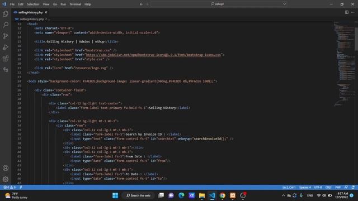358x201 pixels.
Task: Show hidden system tray icons chevron
Action: [x=284, y=195]
